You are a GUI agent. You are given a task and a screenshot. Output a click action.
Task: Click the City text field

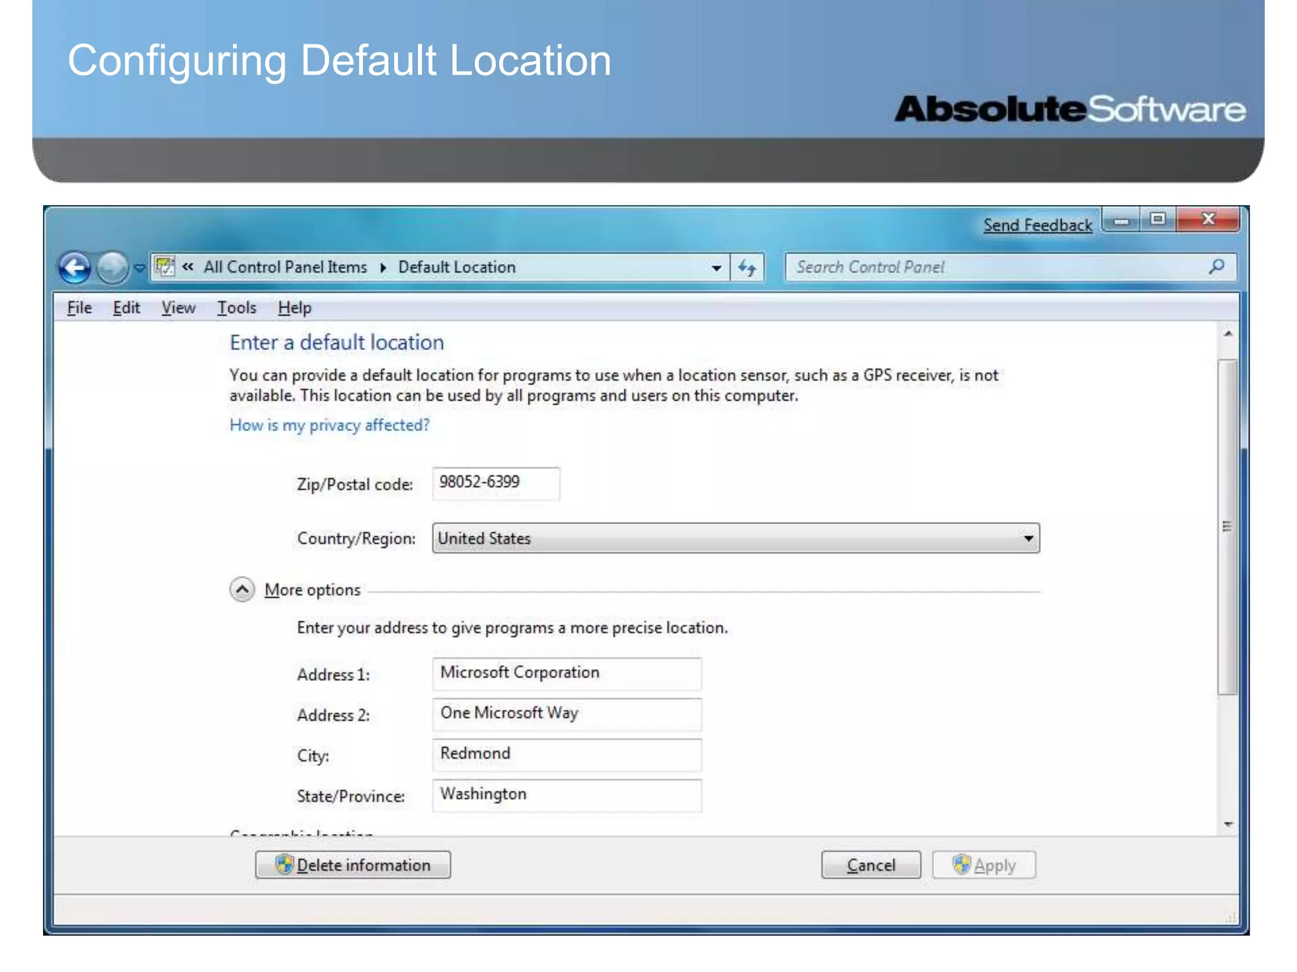[x=566, y=754]
